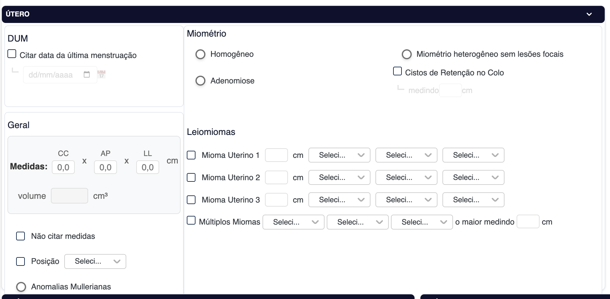Open the date picker icon in date field
Image resolution: width=610 pixels, height=299 pixels.
87,74
